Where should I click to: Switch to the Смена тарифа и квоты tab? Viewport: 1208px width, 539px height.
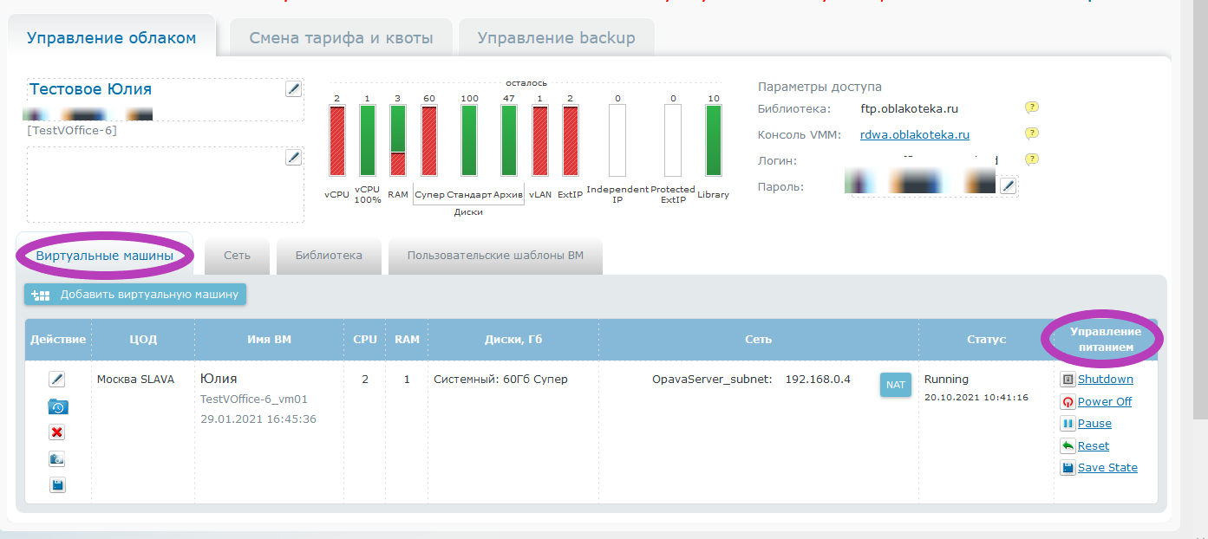340,38
